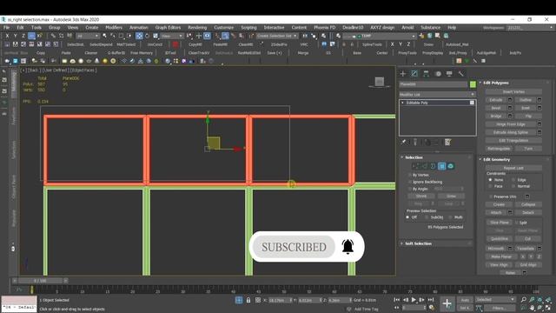Open the Animation menu
The height and width of the screenshot is (313, 556).
click(x=139, y=27)
